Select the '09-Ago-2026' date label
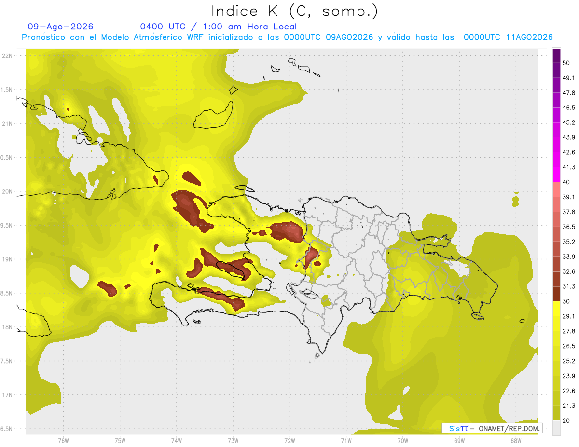Image resolution: width=579 pixels, height=447 pixels. point(61,27)
